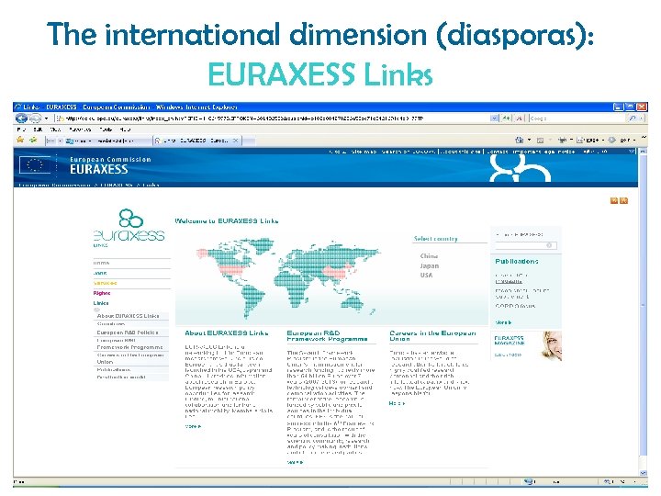Click the Internet zone icon in status bar
The height and width of the screenshot is (496, 661).
click(529, 481)
